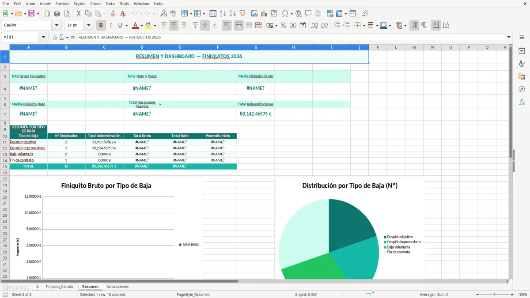The height and width of the screenshot is (298, 530).
Task: Toggle Bold formatting
Action: point(101,26)
